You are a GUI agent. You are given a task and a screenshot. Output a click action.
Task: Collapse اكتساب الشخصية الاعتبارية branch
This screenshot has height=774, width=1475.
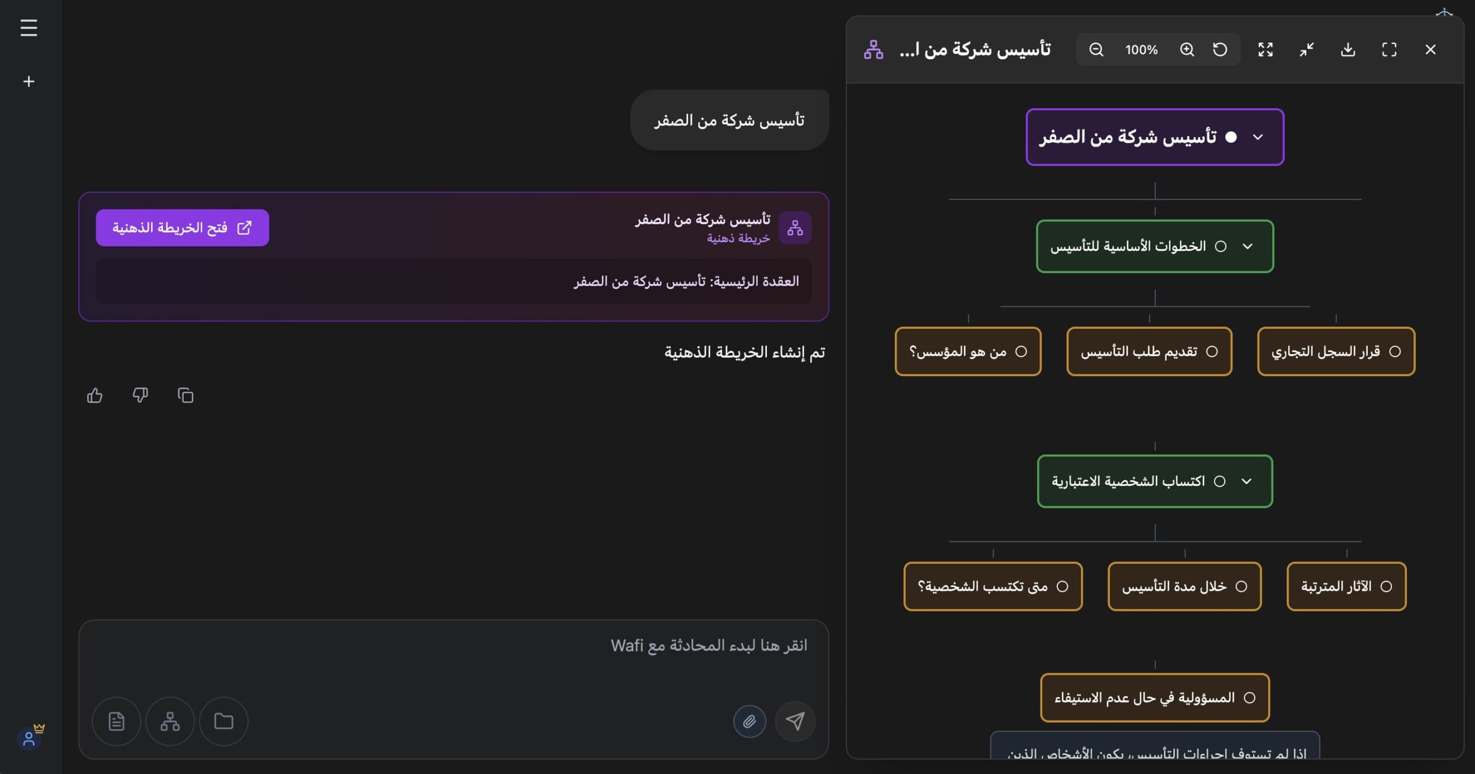[1246, 481]
